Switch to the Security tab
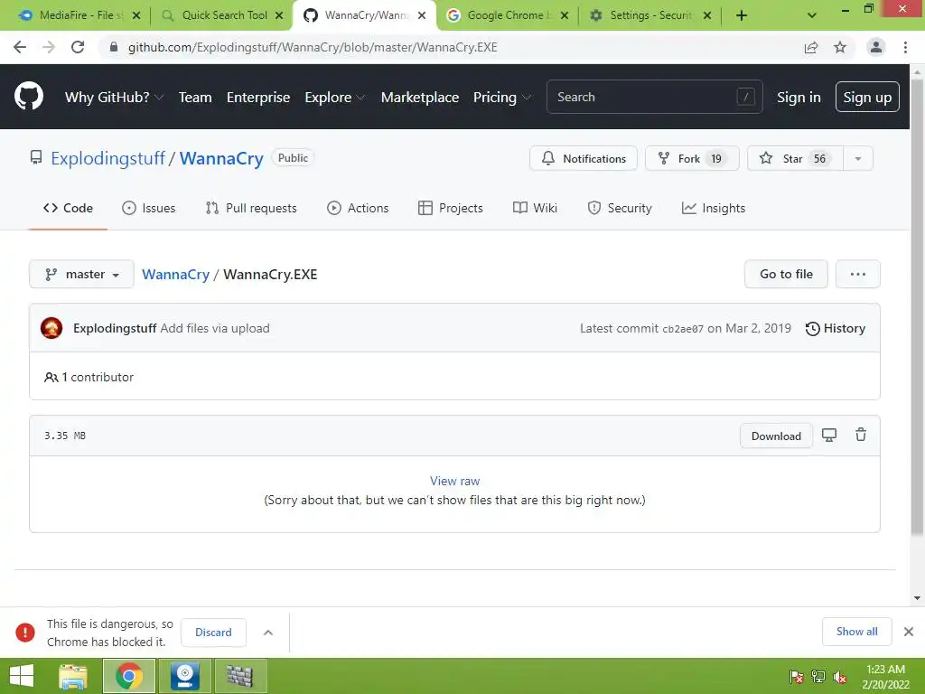The width and height of the screenshot is (925, 694). point(620,209)
